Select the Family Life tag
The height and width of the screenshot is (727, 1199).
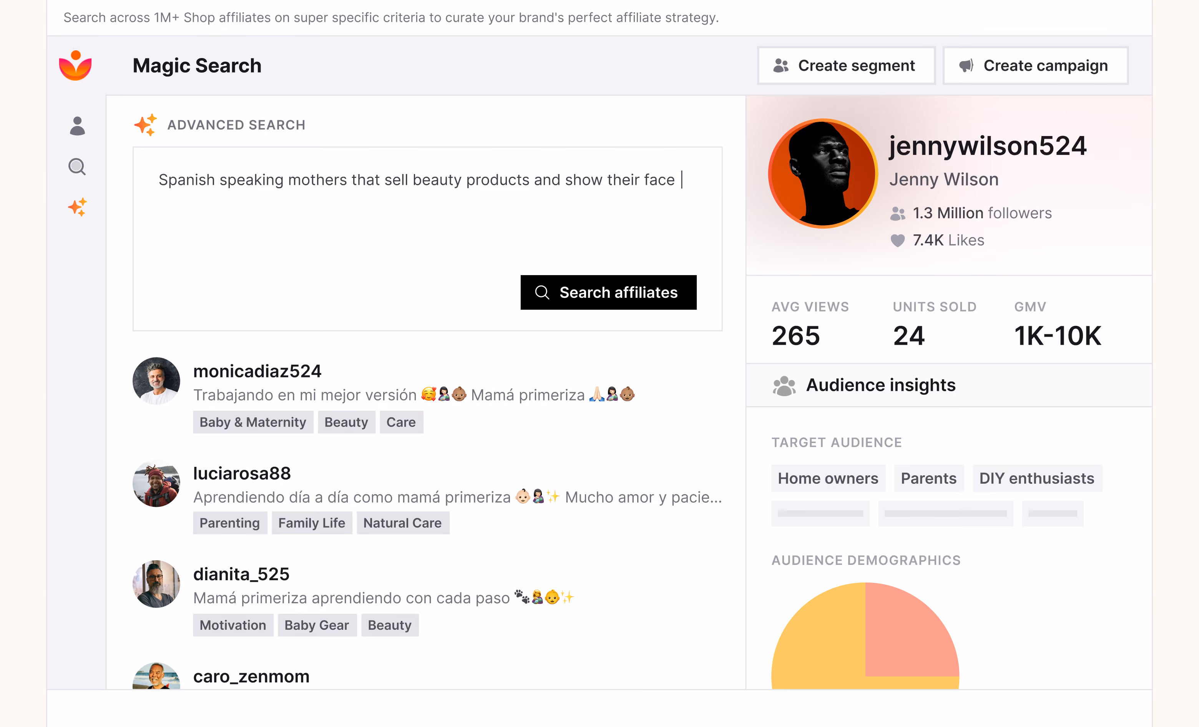[x=312, y=523]
